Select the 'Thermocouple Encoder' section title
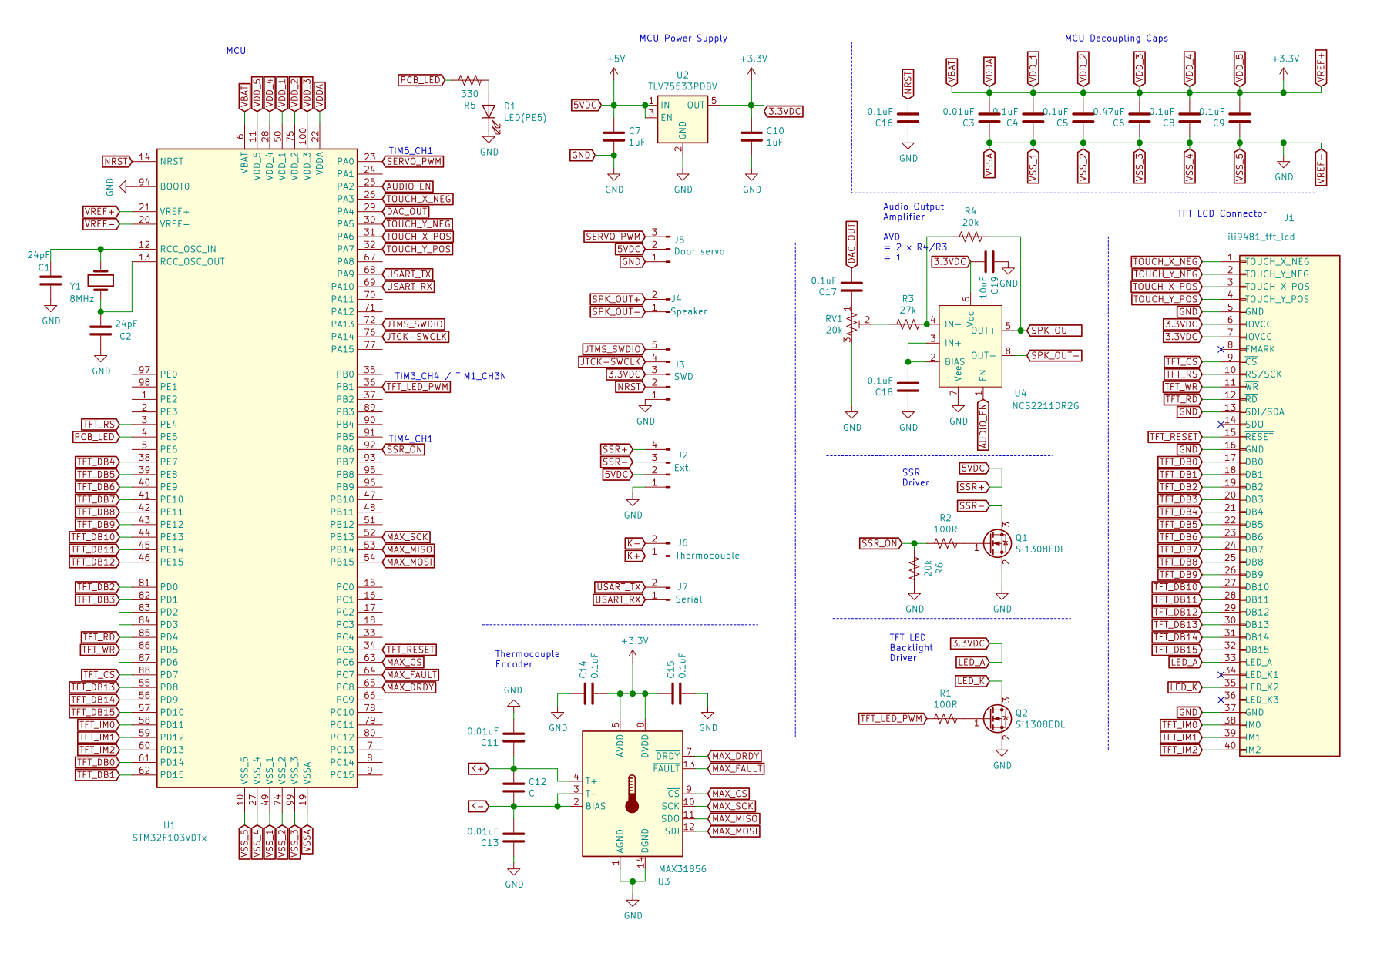 527,659
